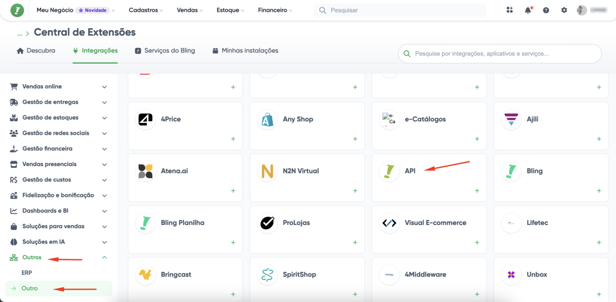The width and height of the screenshot is (616, 302).
Task: Expand the Gestão de custos category
Action: tap(59, 180)
